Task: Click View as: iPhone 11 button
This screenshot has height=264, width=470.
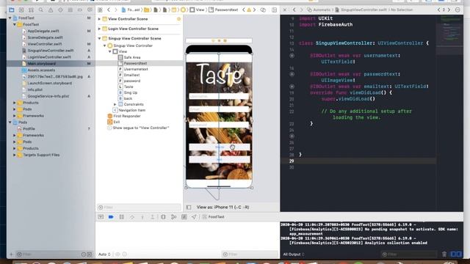Action: [x=223, y=207]
